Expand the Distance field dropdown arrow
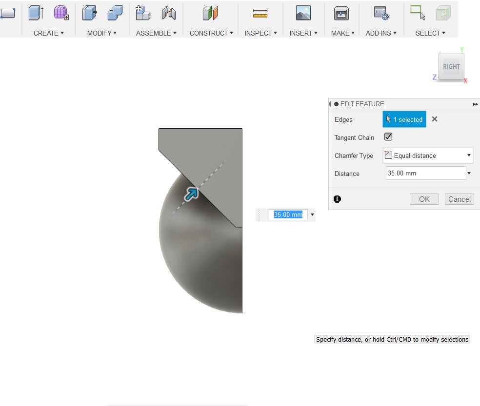Viewport: 480px width, 406px height. tap(469, 174)
